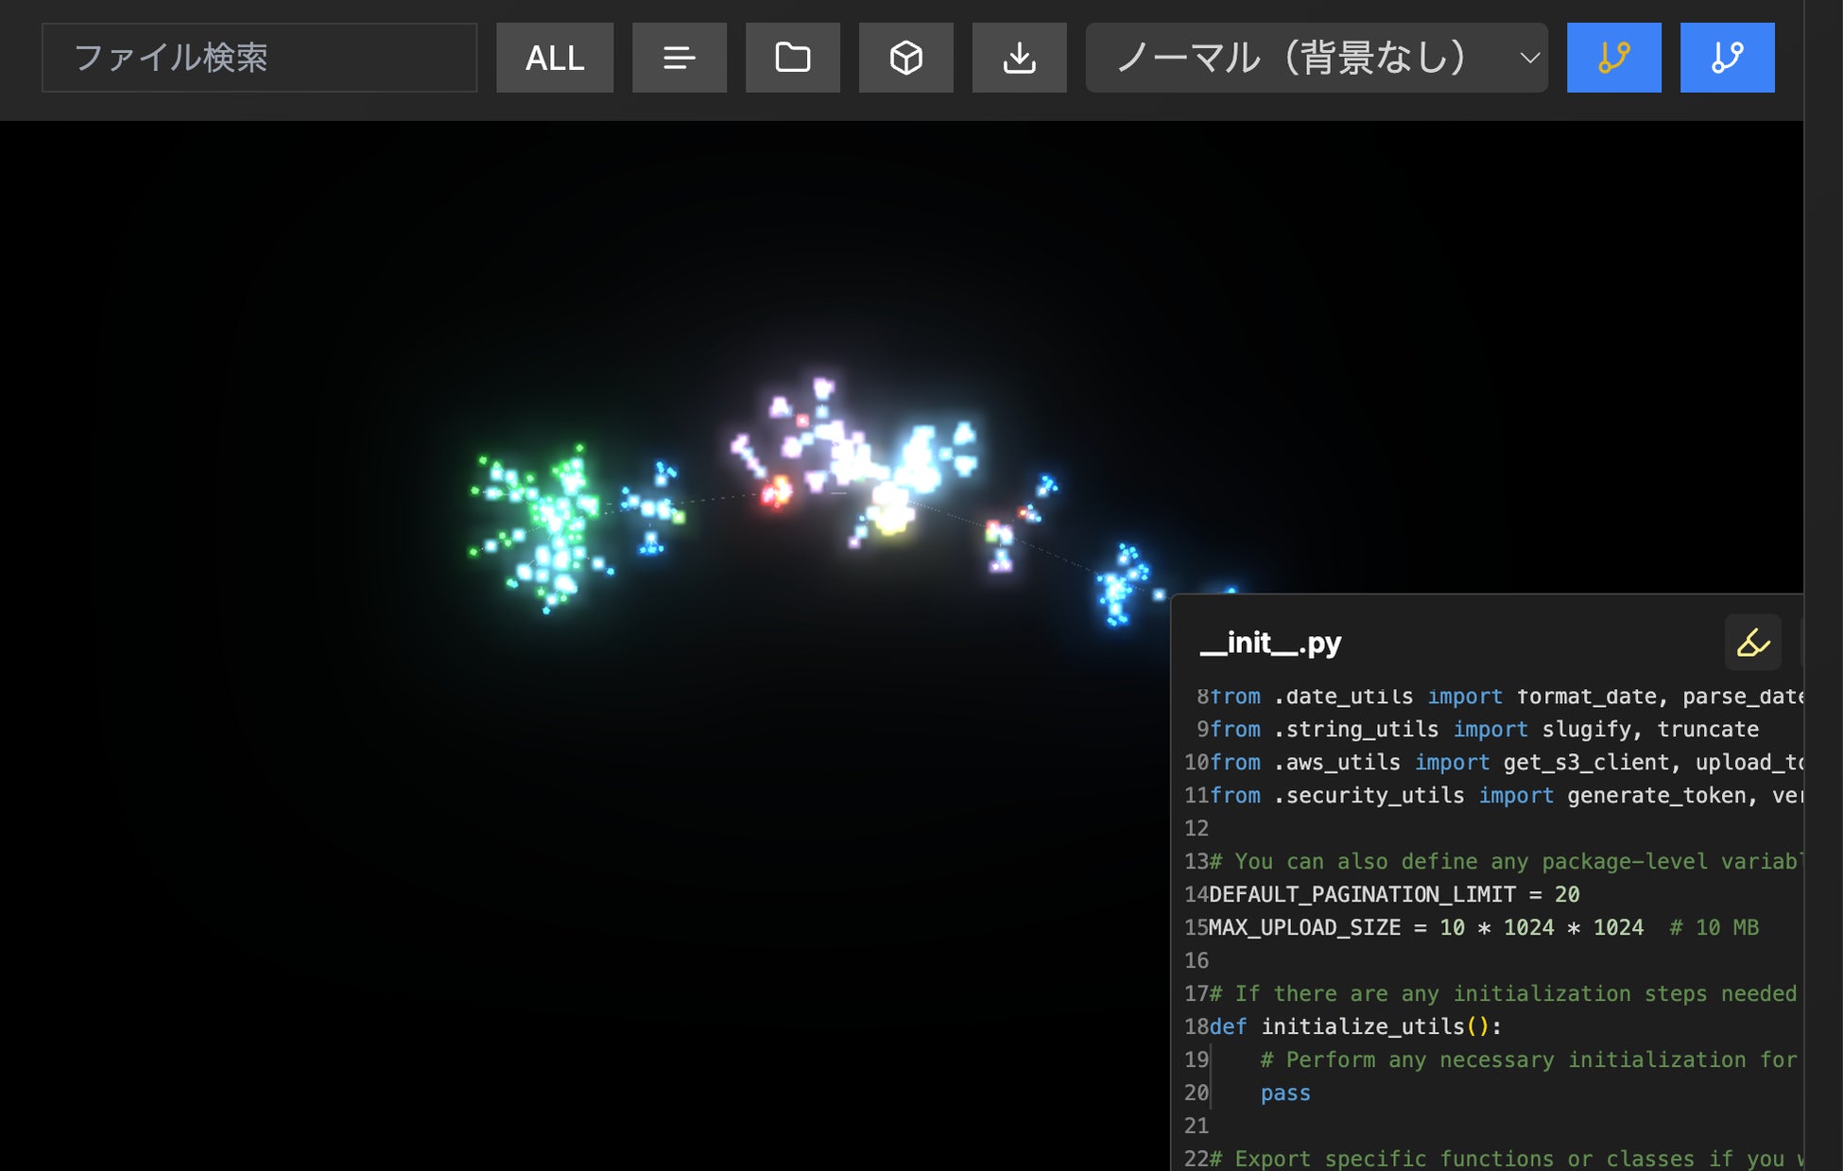Viewport: 1843px width, 1171px height.
Task: Click the yellow glowing node in graph
Action: click(890, 520)
